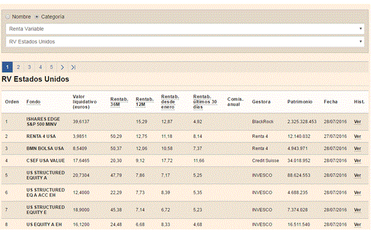Open Ver history for CSEF USA VALUE
376x242 pixels.
pyautogui.click(x=357, y=161)
